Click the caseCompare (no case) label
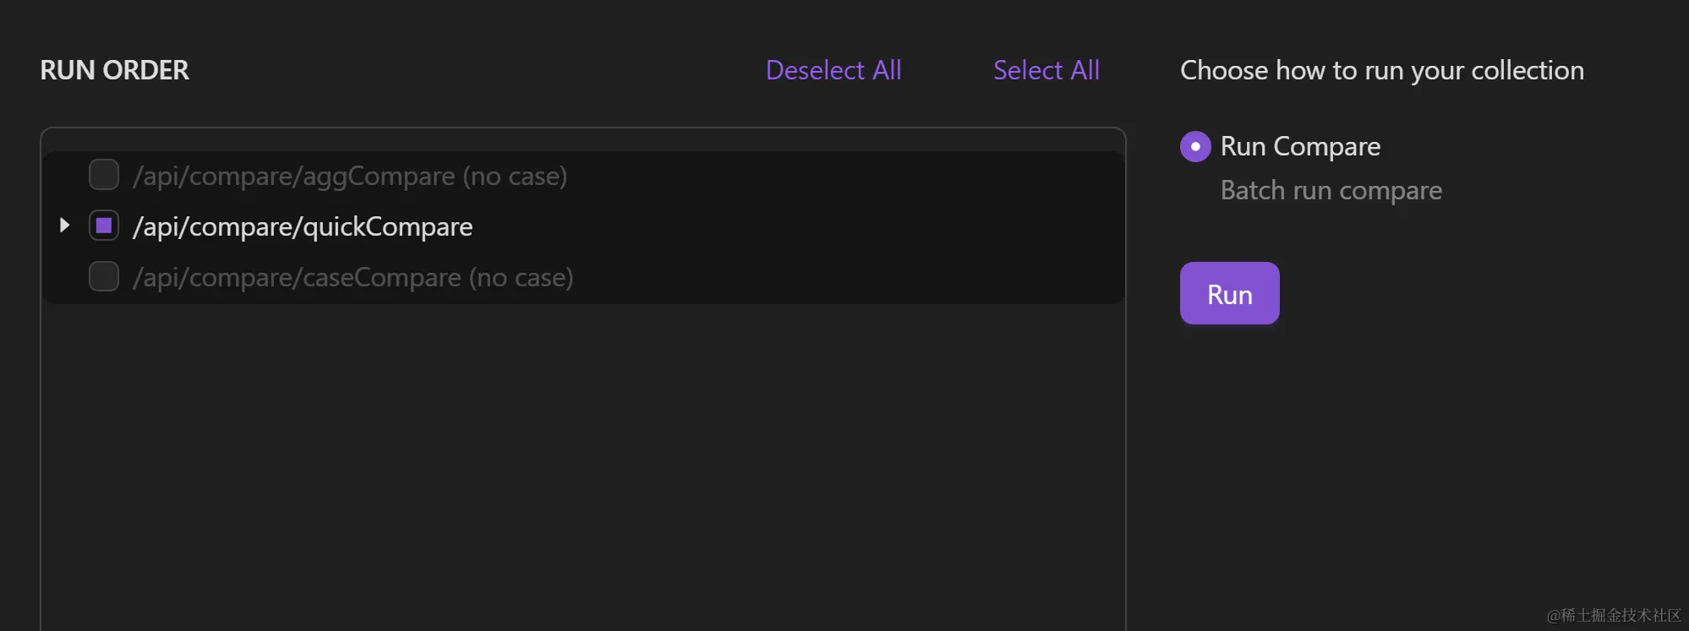1689x631 pixels. coord(353,277)
